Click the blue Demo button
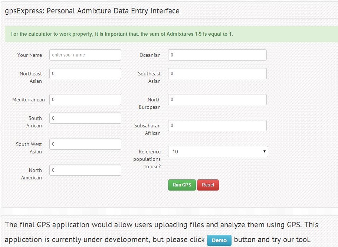Viewport: 338px width, 247px height. click(x=219, y=240)
